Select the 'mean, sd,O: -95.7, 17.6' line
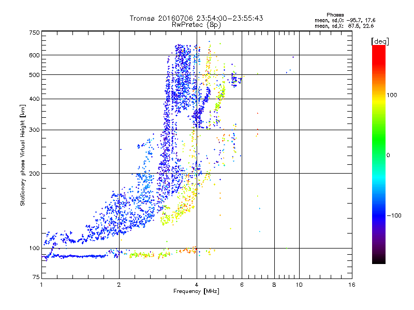 click(x=345, y=21)
